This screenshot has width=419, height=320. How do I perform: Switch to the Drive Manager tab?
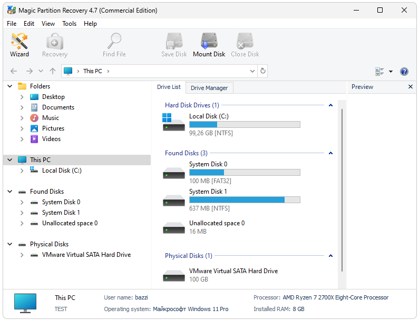pos(209,88)
